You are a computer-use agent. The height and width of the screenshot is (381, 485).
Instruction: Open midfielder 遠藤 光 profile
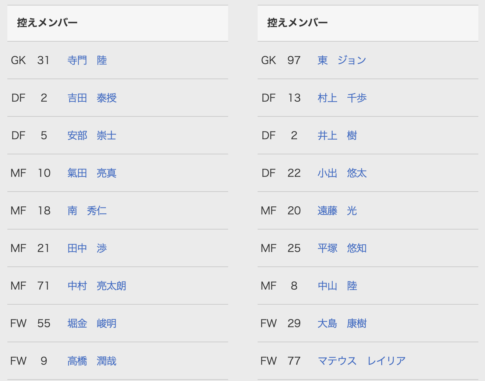337,211
